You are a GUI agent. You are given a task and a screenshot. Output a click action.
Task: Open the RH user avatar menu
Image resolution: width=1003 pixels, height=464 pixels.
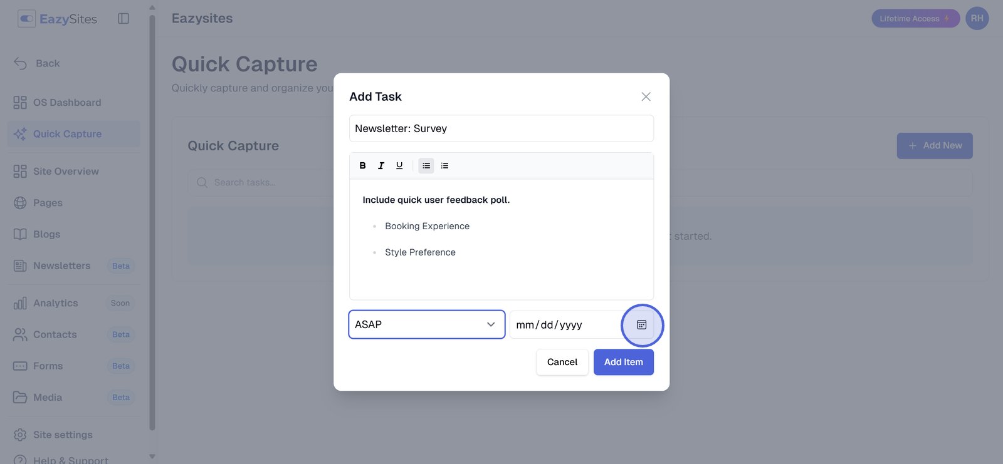point(977,19)
